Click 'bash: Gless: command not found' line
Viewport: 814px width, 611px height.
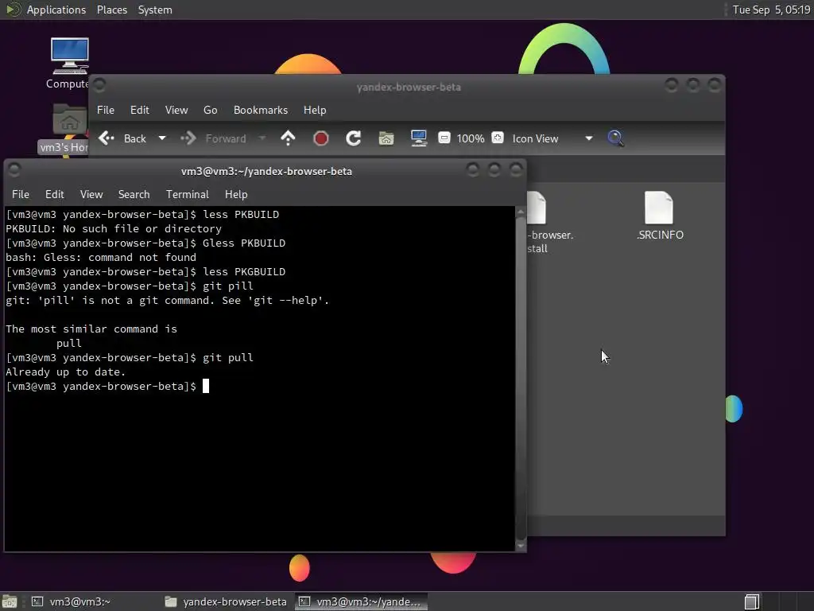[101, 257]
